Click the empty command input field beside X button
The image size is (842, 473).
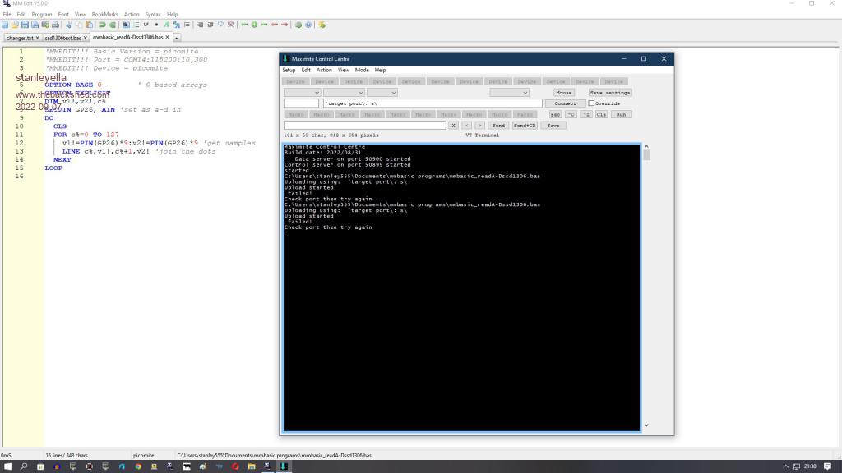point(364,126)
